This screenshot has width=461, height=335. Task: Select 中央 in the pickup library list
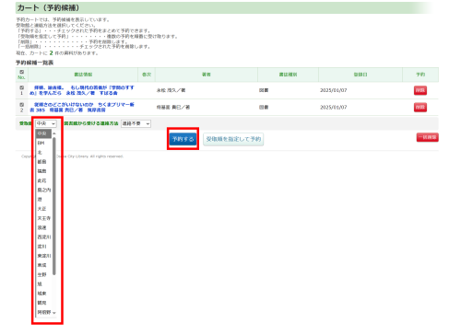43,133
